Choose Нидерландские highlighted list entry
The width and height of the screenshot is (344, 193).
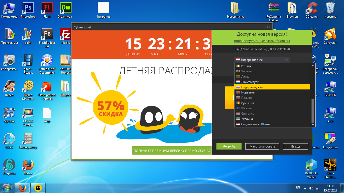[x=272, y=87]
